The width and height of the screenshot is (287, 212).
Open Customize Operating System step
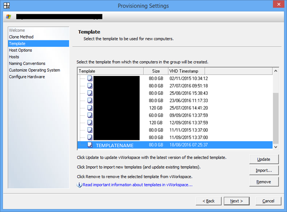34,70
